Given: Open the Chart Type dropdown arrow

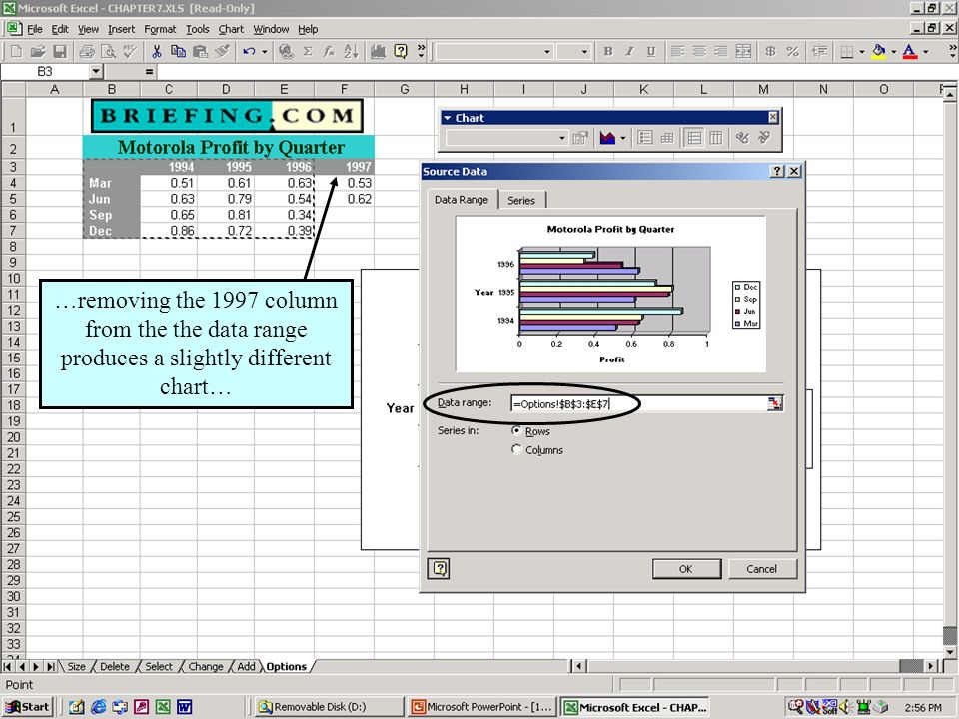Looking at the screenshot, I should 623,138.
